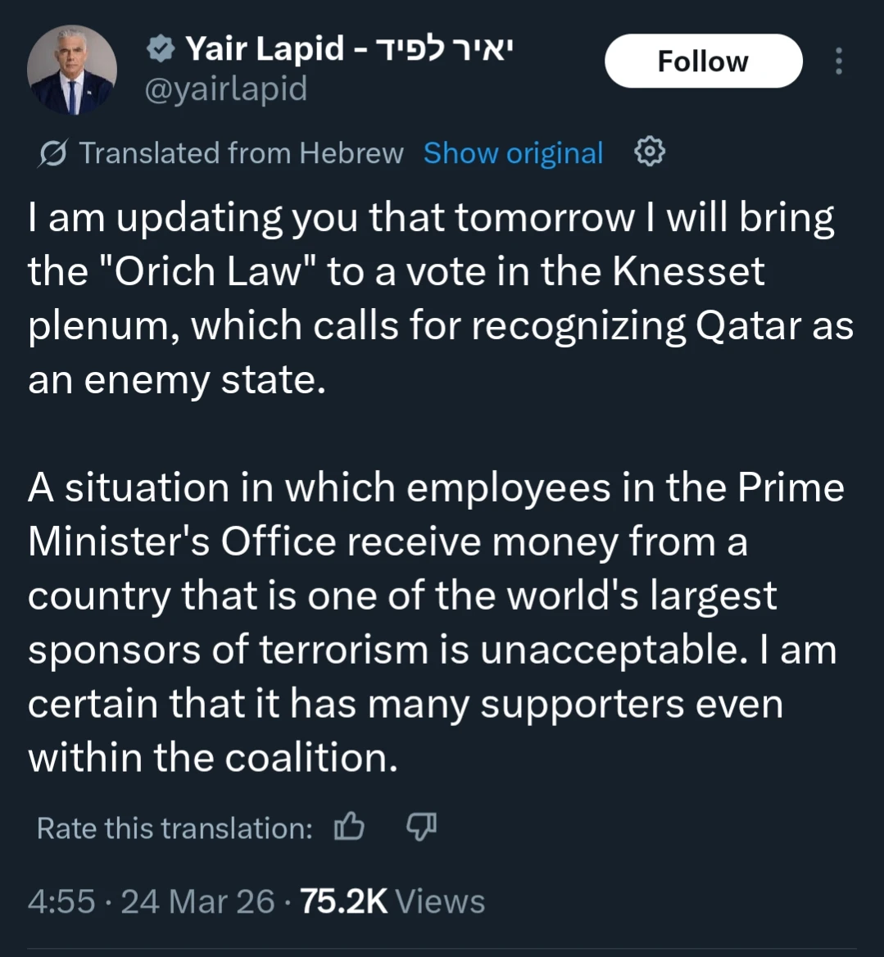
Task: Open the 75.2K Views count
Action: tap(392, 901)
